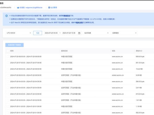Click the 今日 button
154x115 pixels.
click(38, 33)
